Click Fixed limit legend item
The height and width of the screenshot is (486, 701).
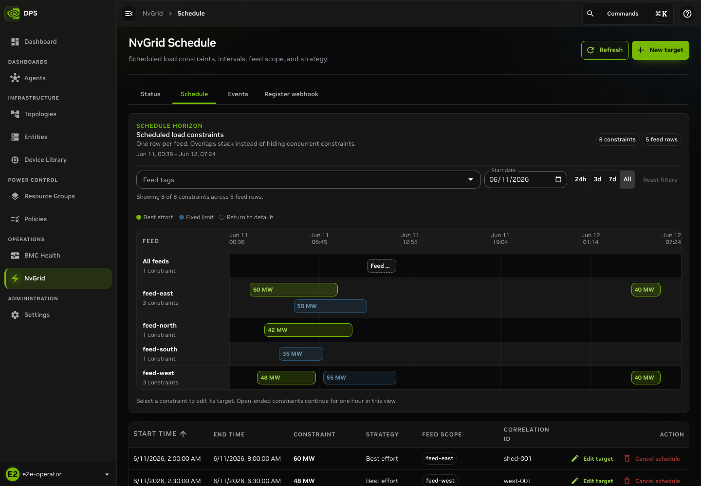pos(196,217)
